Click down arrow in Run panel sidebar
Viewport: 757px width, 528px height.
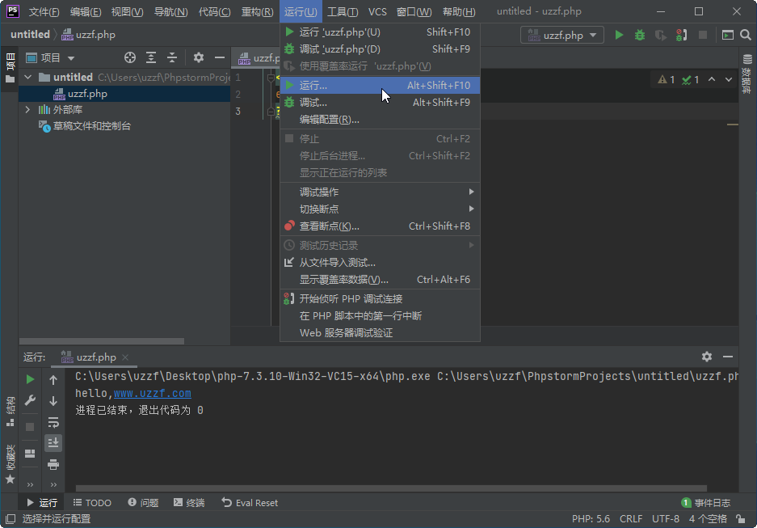pyautogui.click(x=53, y=400)
